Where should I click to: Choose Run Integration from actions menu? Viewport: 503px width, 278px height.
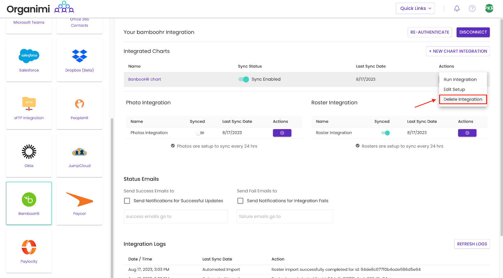[x=460, y=80]
